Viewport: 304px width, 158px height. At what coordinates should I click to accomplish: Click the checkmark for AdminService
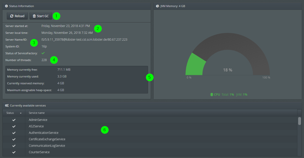click(x=14, y=120)
